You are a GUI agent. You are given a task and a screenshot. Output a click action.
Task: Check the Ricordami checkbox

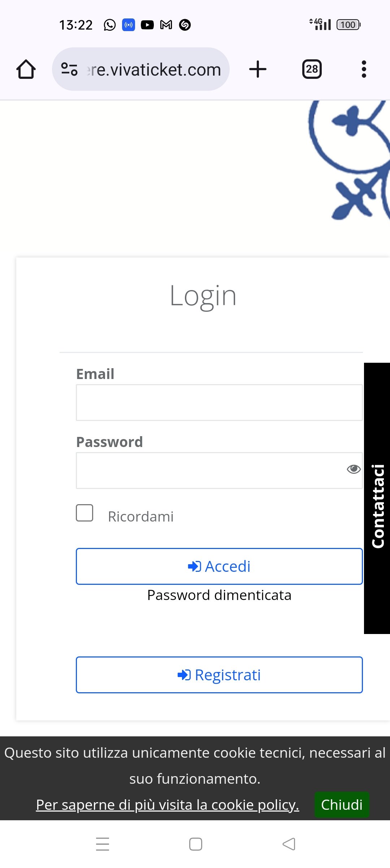[84, 513]
